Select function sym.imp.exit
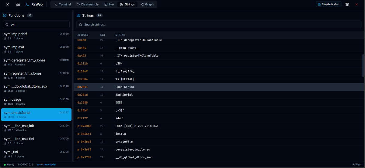This screenshot has height=168, width=365. tap(36, 49)
